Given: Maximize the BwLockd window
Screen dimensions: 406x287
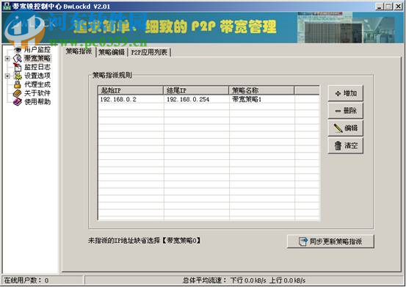Looking at the screenshot, I should point(388,6).
